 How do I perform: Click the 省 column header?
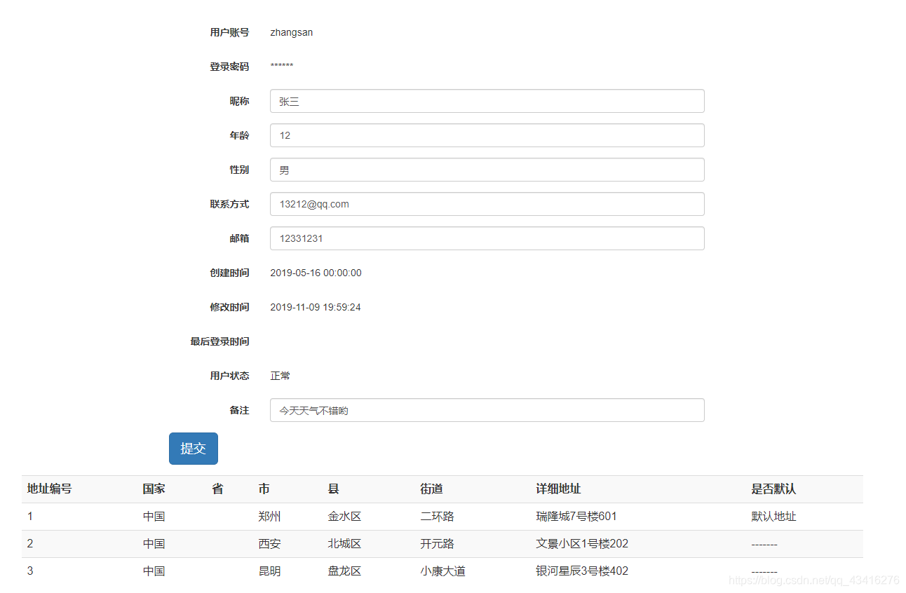[217, 489]
